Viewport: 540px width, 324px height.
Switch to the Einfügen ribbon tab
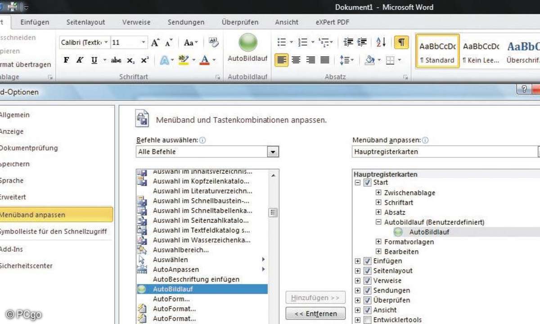point(35,22)
